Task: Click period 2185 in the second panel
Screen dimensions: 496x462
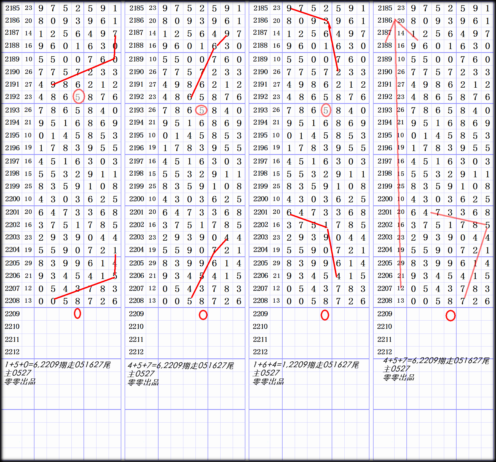Action: point(137,8)
